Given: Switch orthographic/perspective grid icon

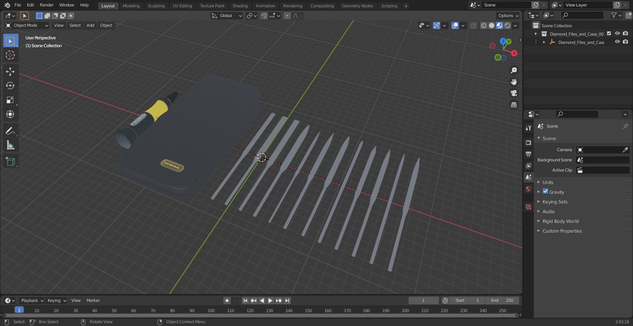Looking at the screenshot, I should click(513, 105).
